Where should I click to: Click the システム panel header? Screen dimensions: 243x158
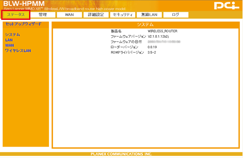pyautogui.click(x=145, y=25)
